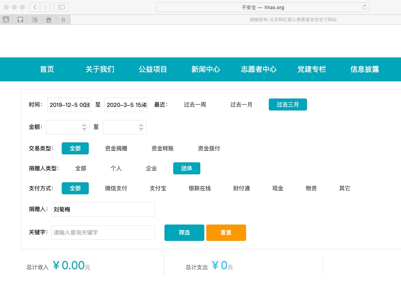The height and width of the screenshot is (282, 401).
Task: Open the start date time picker field
Action: (x=69, y=105)
